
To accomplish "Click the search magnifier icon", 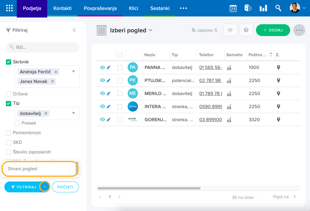I will (x=278, y=8).
